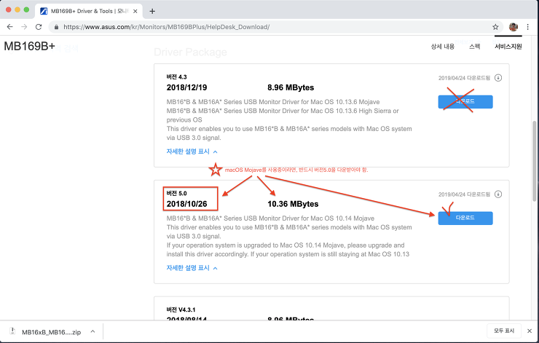Go back to previous page

(x=10, y=27)
